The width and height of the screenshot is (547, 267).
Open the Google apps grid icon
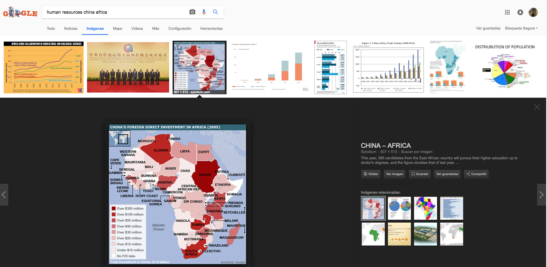tap(507, 12)
